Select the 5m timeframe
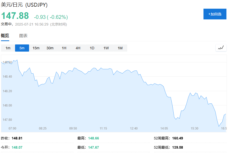The height and width of the screenshot is (154, 230). click(x=22, y=48)
